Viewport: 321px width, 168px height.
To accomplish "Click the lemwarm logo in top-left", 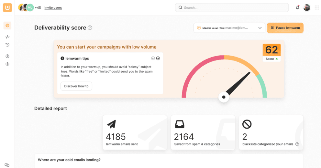I will coord(7,7).
